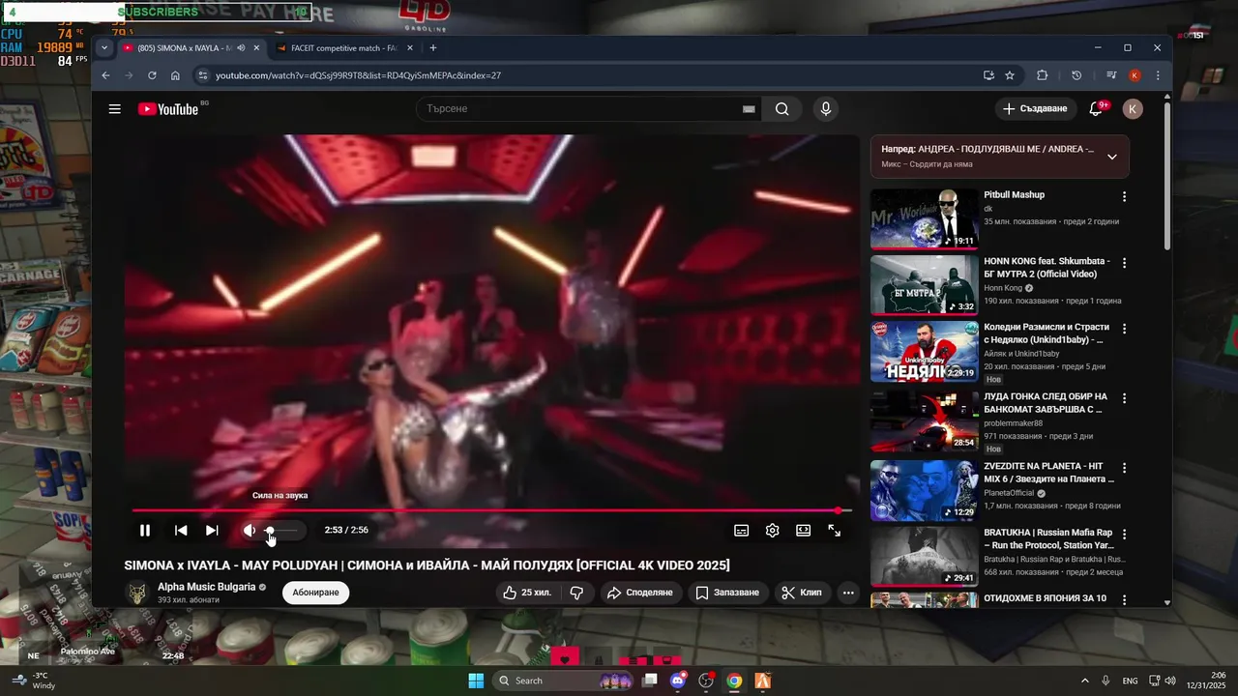Image resolution: width=1238 pixels, height=696 pixels.
Task: Show hidden system tray icons
Action: [1084, 681]
